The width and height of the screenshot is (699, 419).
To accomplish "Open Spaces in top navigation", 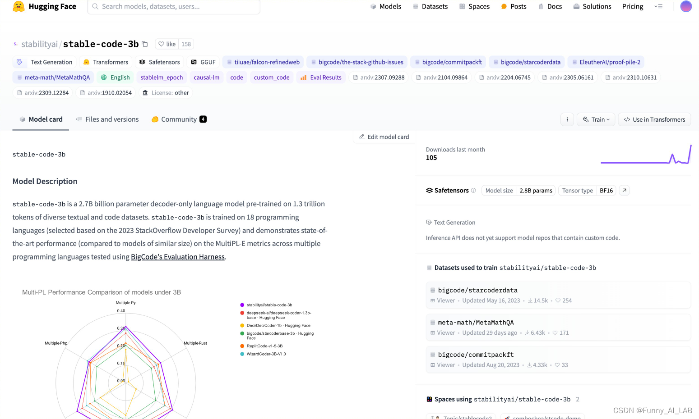I will coord(474,6).
